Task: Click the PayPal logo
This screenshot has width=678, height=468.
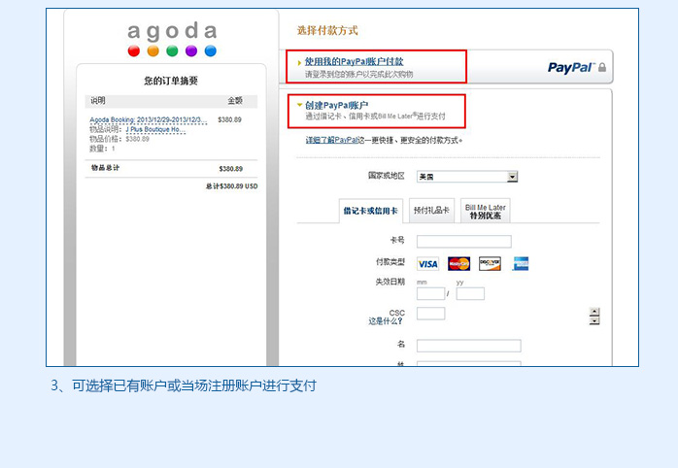Action: point(571,67)
